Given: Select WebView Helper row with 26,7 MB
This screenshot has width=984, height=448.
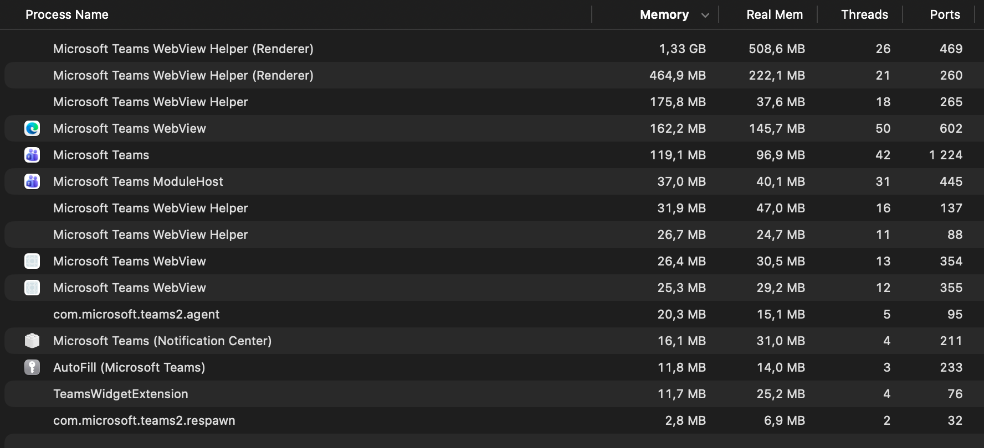Looking at the screenshot, I should (x=492, y=235).
